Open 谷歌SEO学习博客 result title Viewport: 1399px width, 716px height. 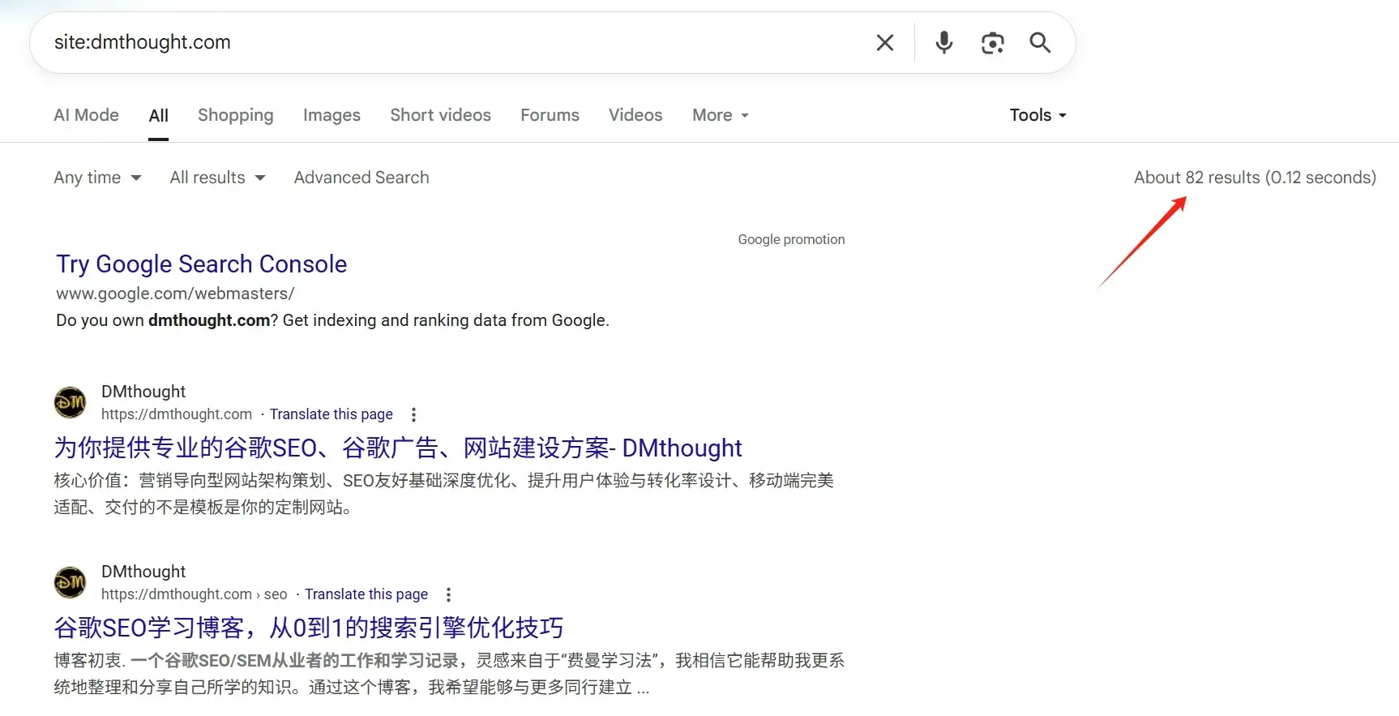point(308,628)
